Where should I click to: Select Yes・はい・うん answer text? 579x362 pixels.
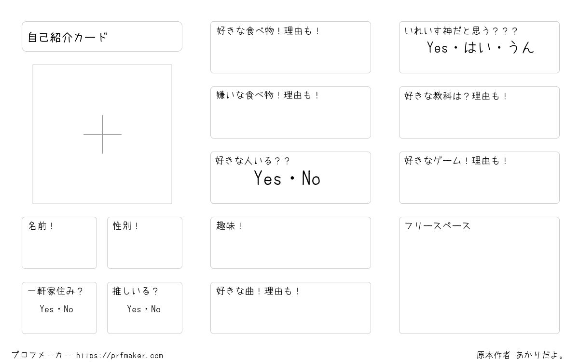click(481, 47)
